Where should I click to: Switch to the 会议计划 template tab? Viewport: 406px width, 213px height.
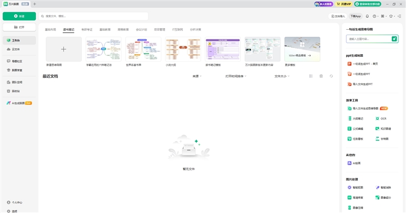coord(141,30)
